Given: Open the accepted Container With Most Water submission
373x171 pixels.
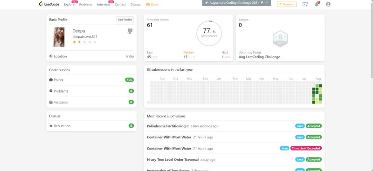Looking at the screenshot, I should [169, 137].
